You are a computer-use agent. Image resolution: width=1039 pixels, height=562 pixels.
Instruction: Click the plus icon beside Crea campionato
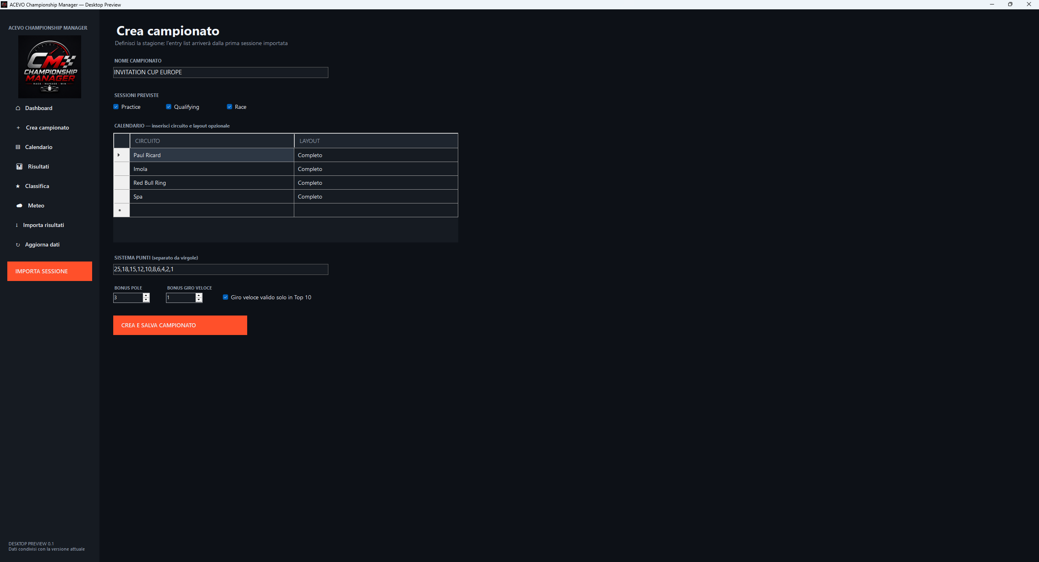coord(18,128)
